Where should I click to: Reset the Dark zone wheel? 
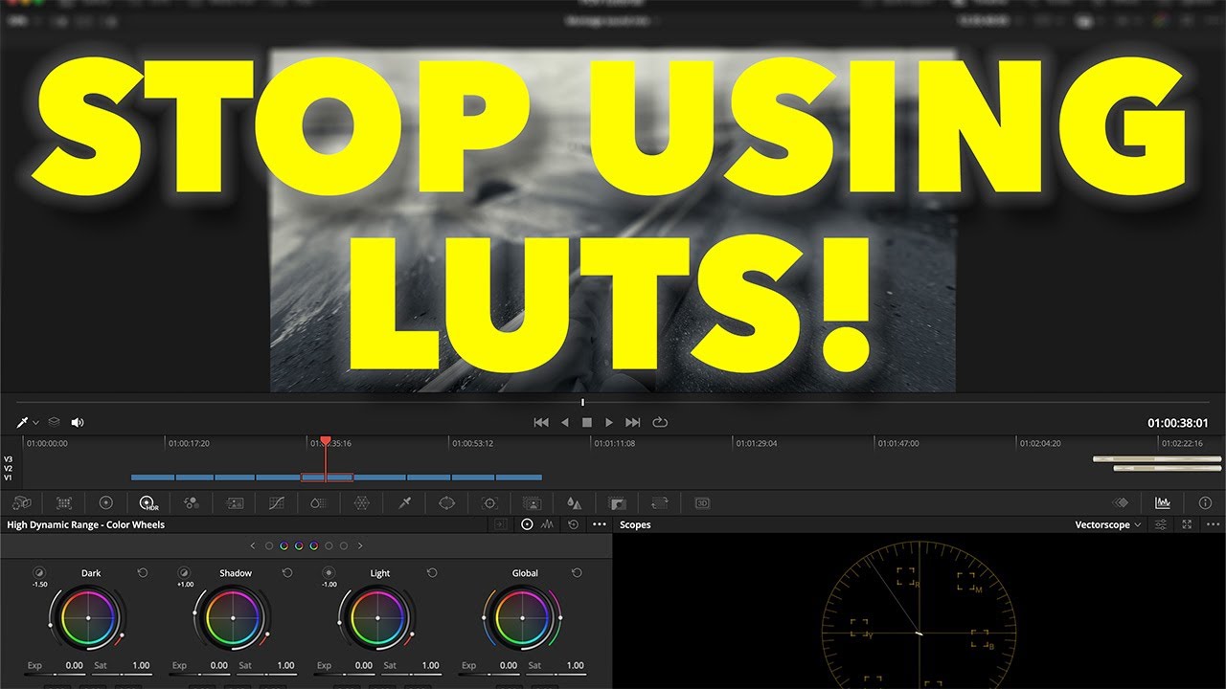(143, 572)
